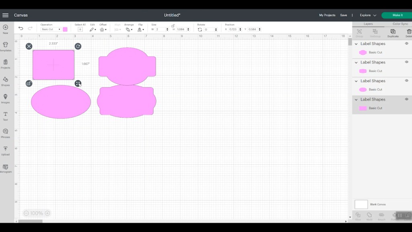
Task: Open the Templates panel
Action: 5,46
